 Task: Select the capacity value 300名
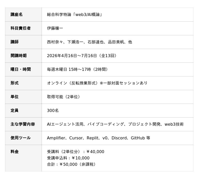(53, 110)
